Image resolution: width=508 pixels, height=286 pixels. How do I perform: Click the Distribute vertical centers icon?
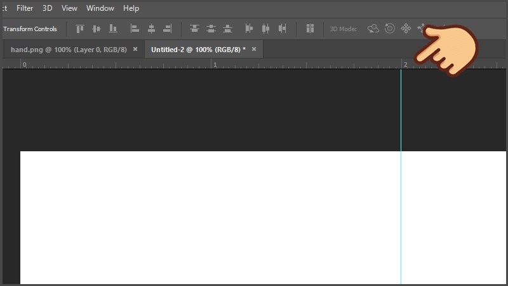(x=211, y=29)
